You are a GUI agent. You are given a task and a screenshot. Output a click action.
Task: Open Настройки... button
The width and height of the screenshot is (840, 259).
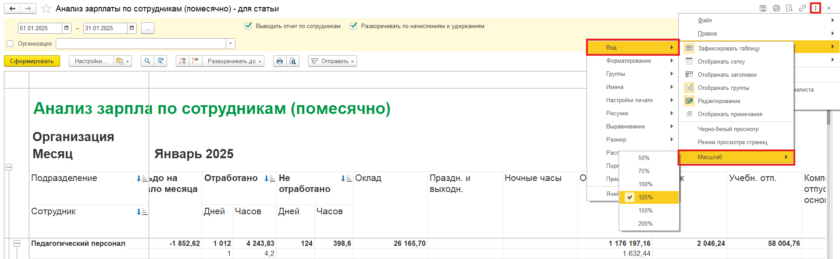91,61
